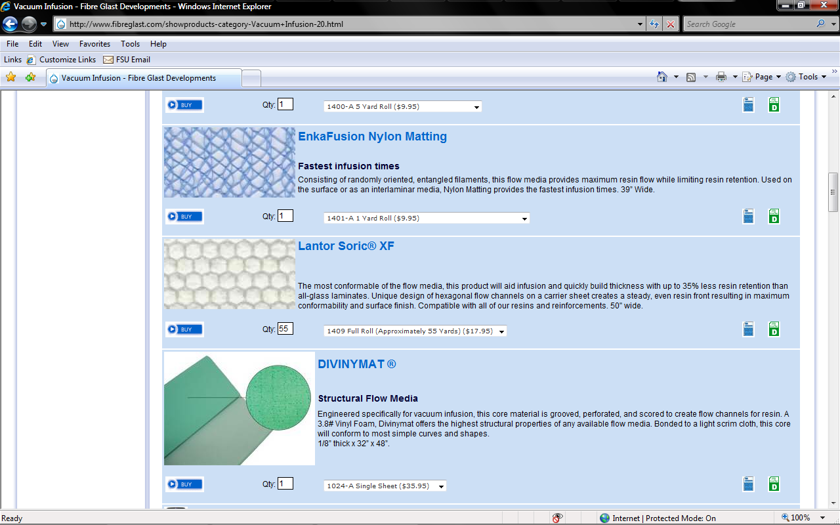Screen dimensions: 840x525
Task: Click the Search Google box
Action: coord(749,24)
